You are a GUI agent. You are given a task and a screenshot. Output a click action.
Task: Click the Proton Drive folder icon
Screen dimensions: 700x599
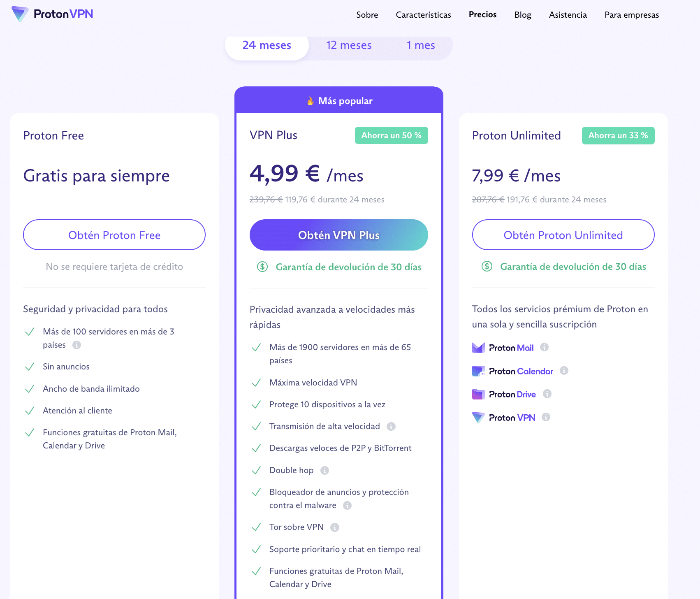(478, 394)
